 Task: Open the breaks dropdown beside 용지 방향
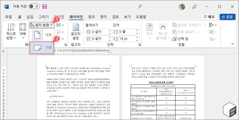(60, 25)
